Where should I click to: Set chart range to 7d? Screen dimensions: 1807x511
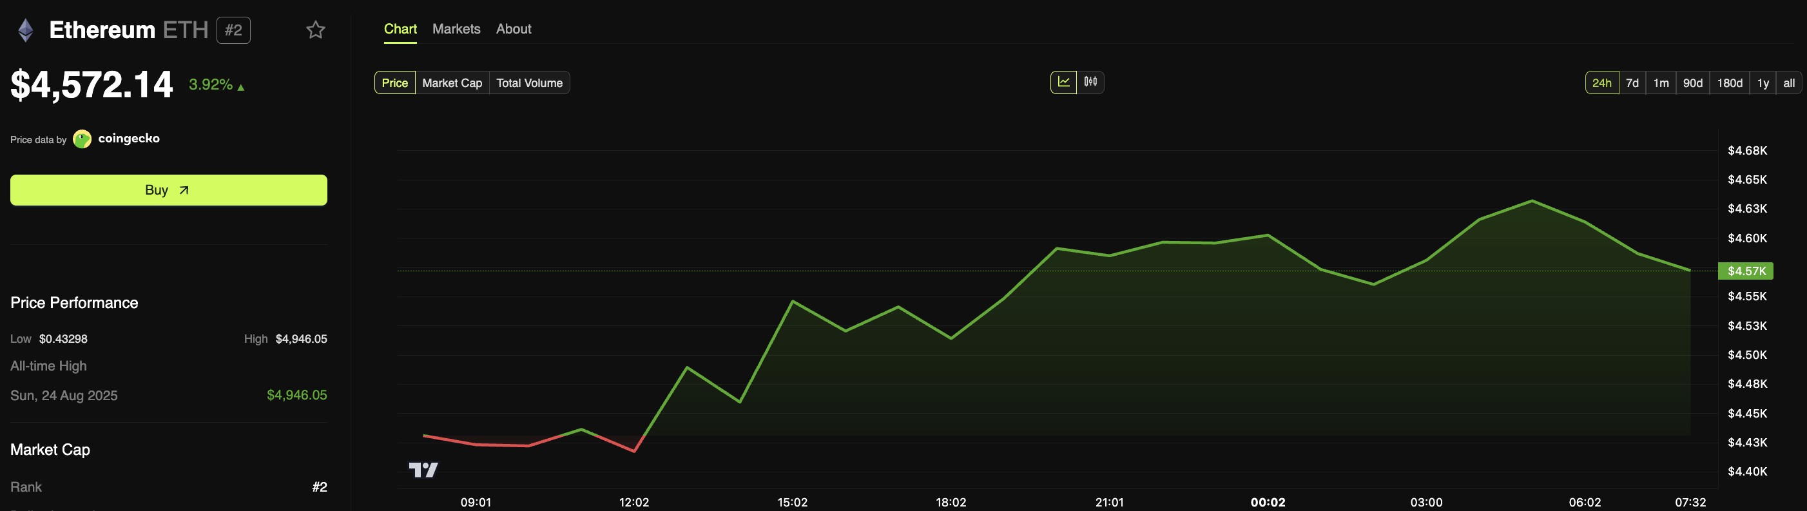click(1632, 82)
